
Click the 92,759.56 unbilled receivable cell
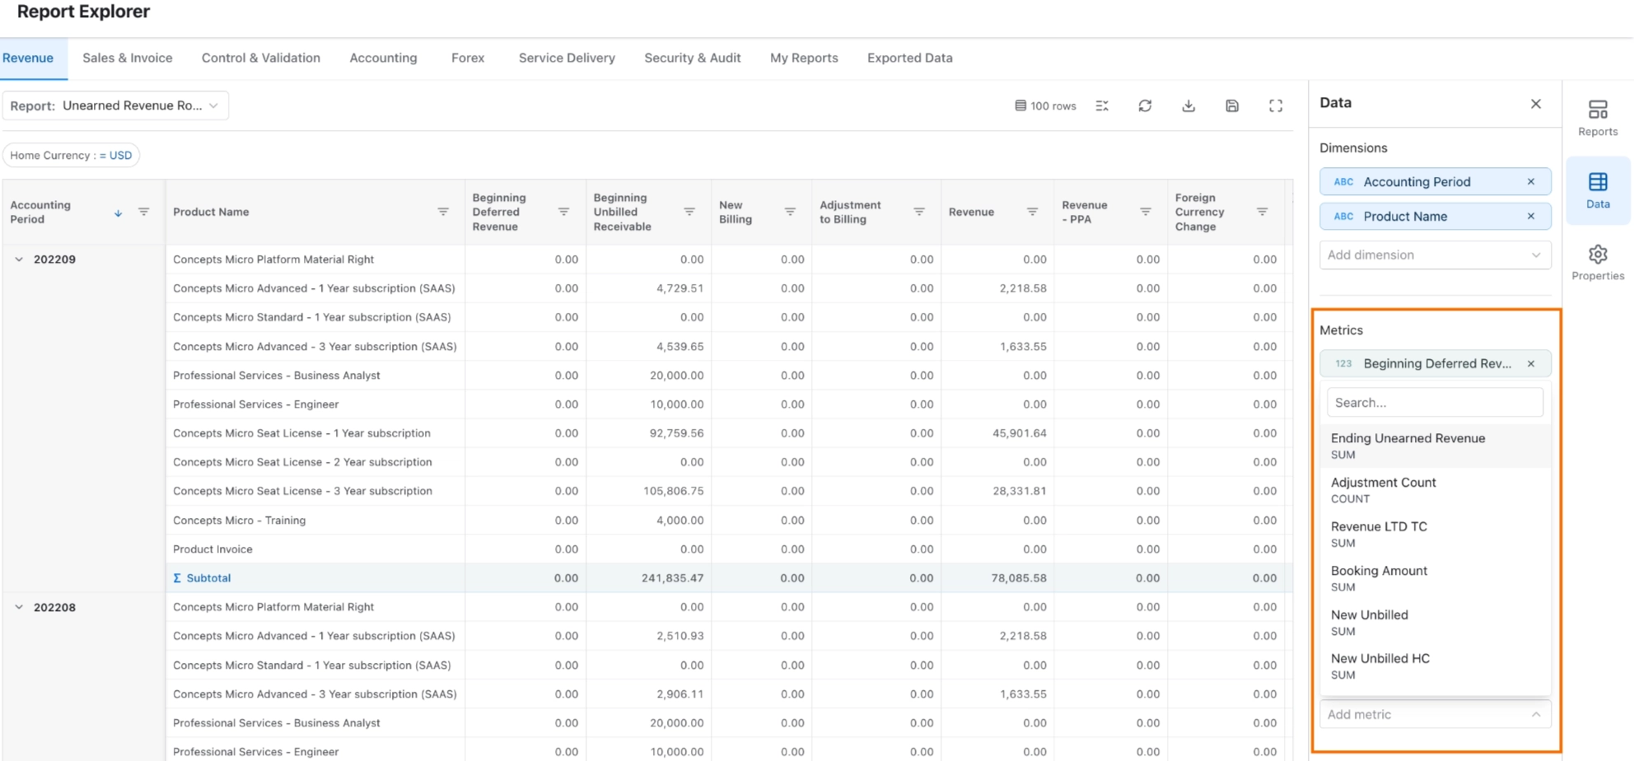(676, 433)
